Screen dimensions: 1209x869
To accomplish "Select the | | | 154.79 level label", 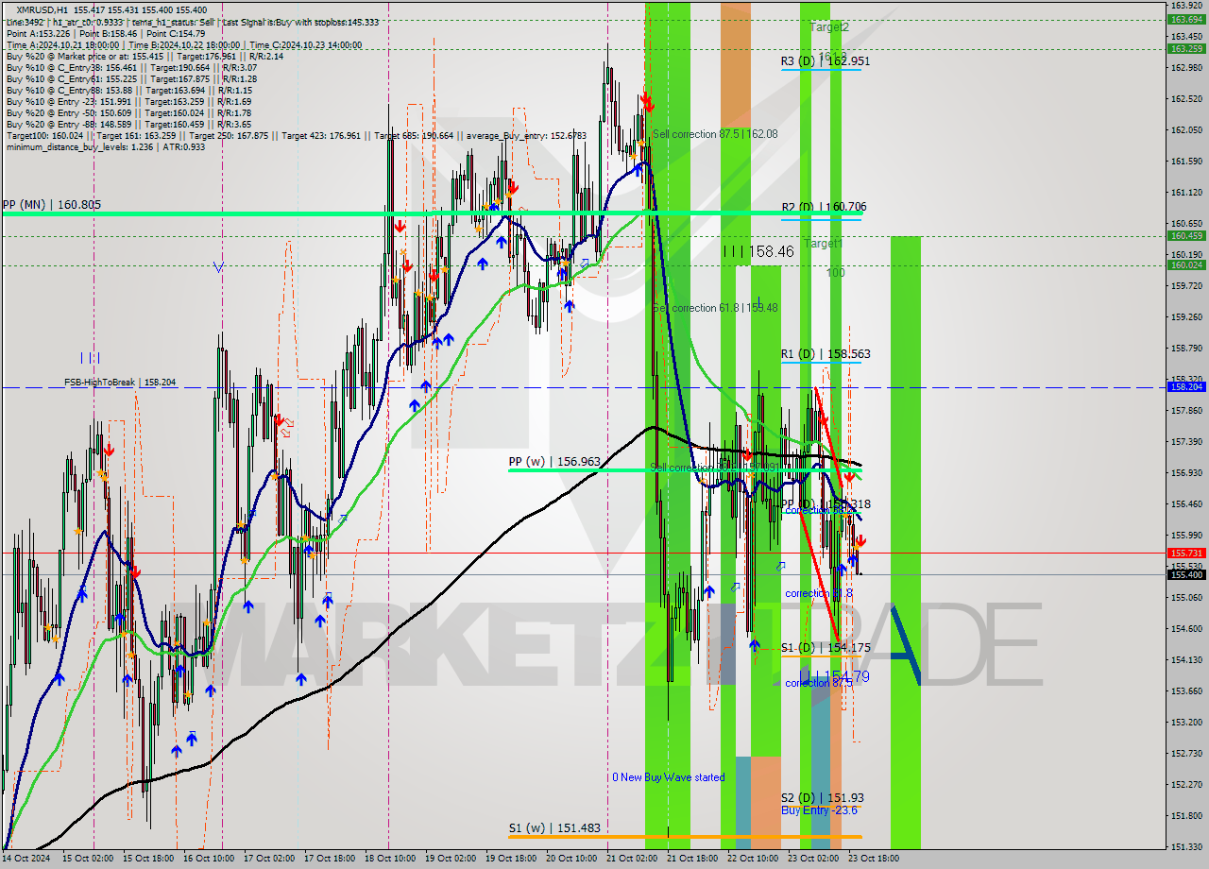I will coord(836,676).
